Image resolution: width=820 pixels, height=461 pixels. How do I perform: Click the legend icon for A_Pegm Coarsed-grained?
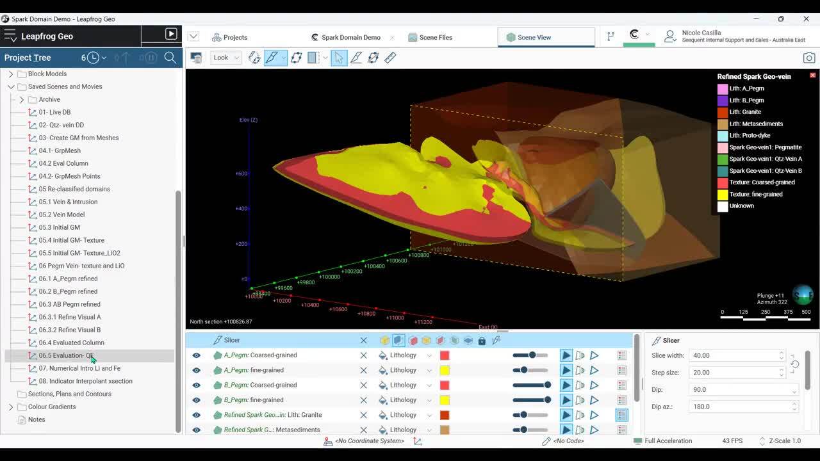coord(621,355)
